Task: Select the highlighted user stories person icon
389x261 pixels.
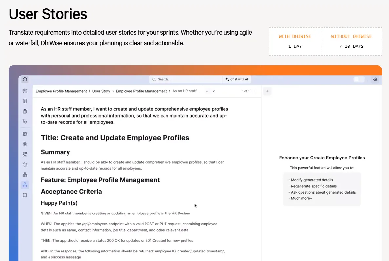Action: pyautogui.click(x=25, y=185)
